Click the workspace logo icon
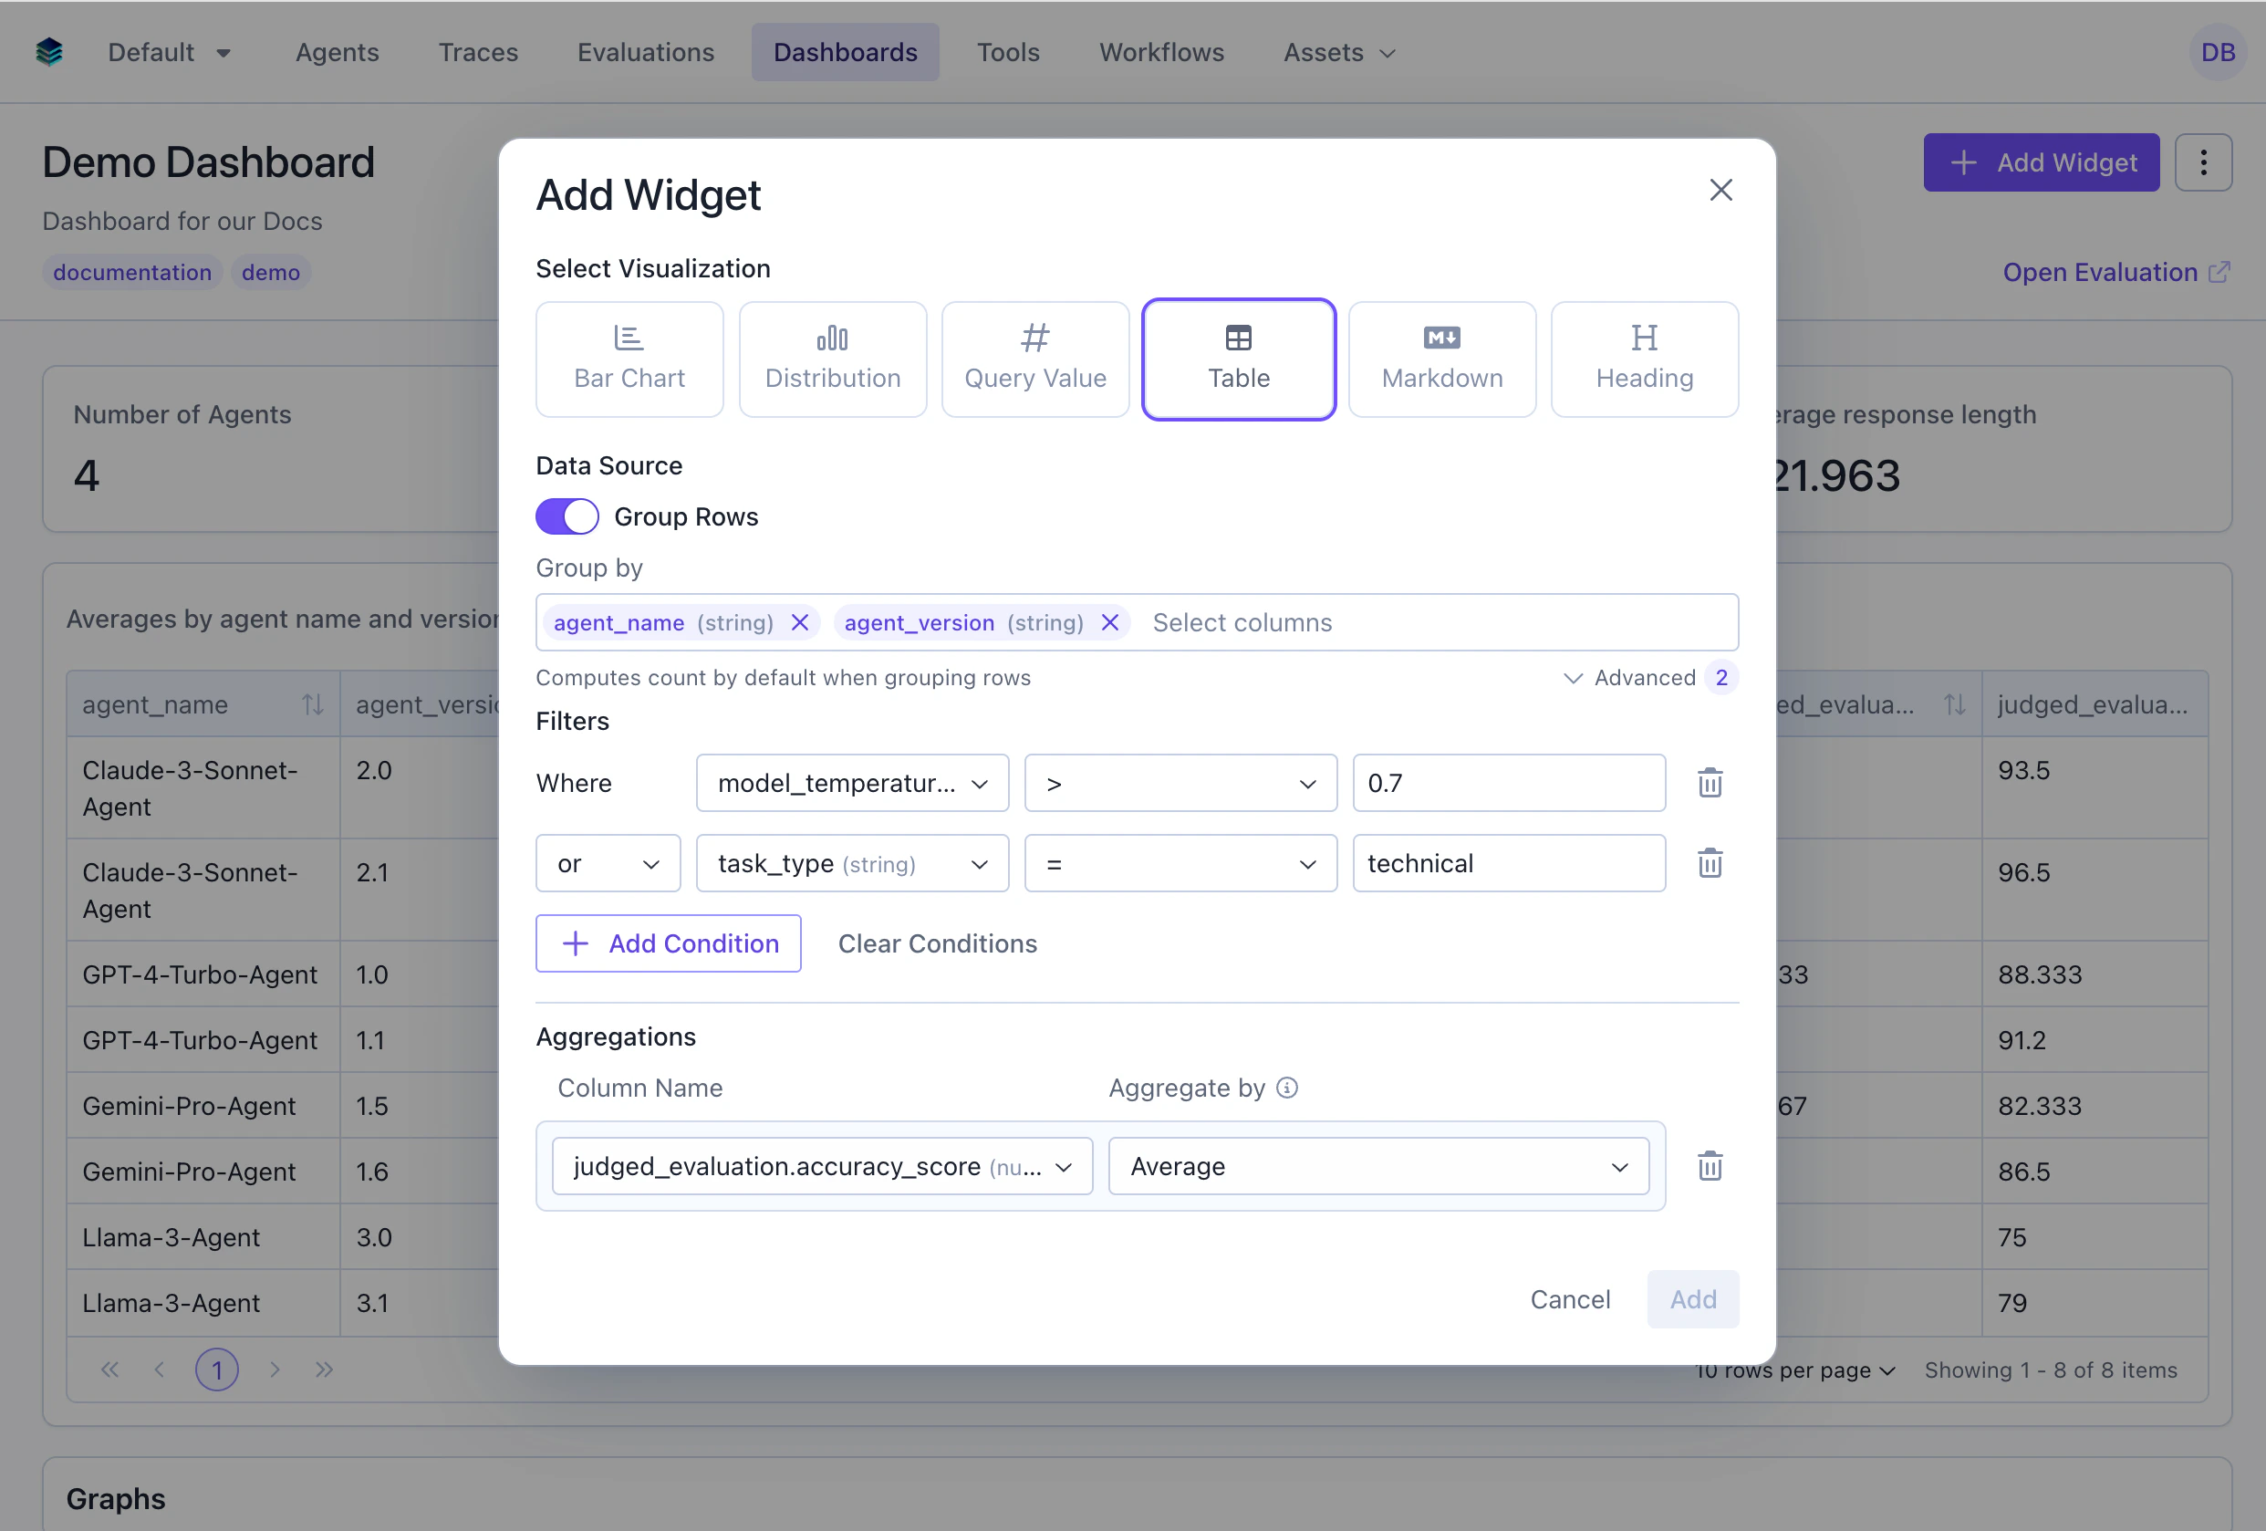This screenshot has width=2266, height=1531. (47, 52)
